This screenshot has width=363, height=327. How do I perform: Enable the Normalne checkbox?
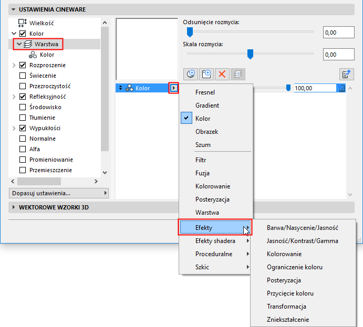[x=23, y=139]
